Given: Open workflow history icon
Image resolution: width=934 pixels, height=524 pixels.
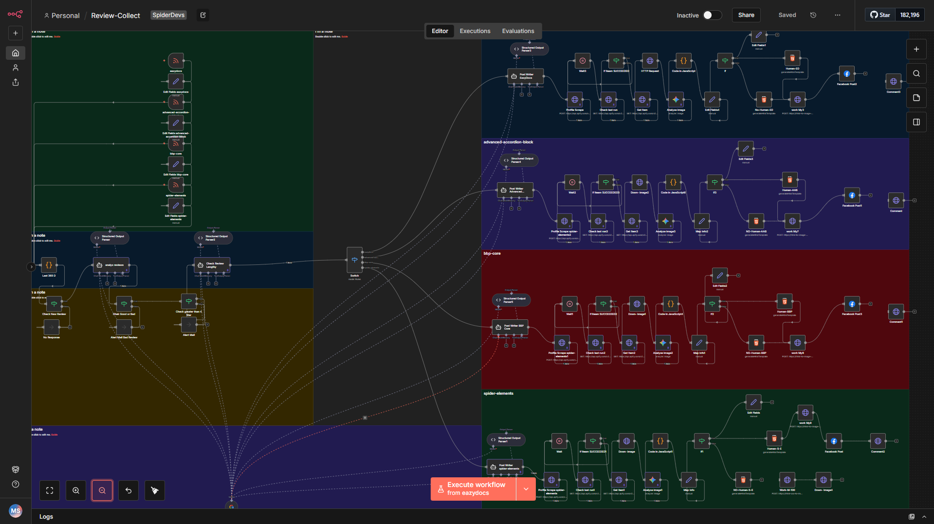Looking at the screenshot, I should pyautogui.click(x=813, y=15).
